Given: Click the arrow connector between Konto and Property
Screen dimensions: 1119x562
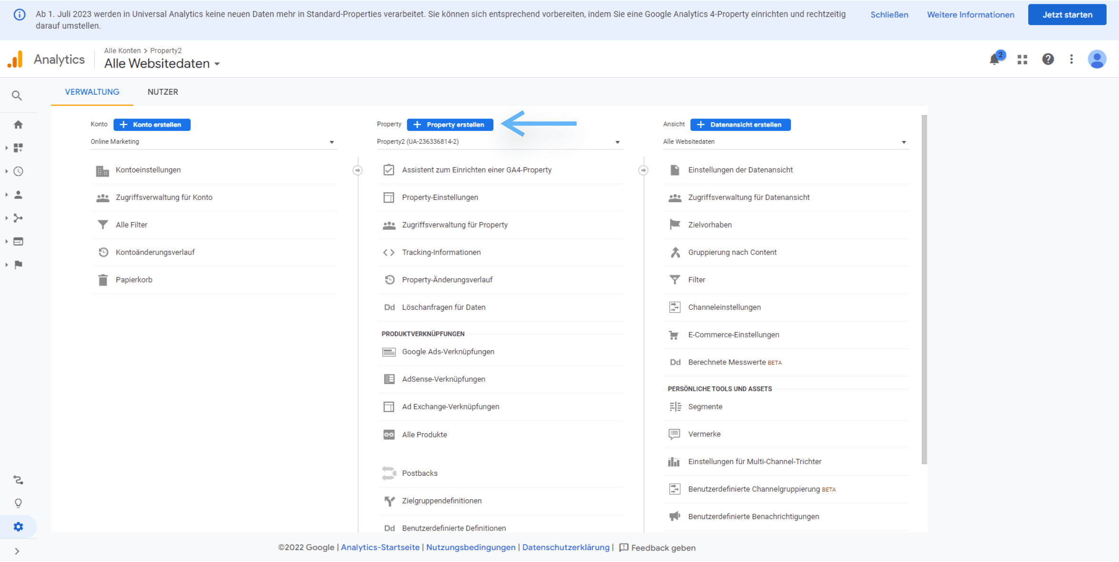Looking at the screenshot, I should pos(358,170).
